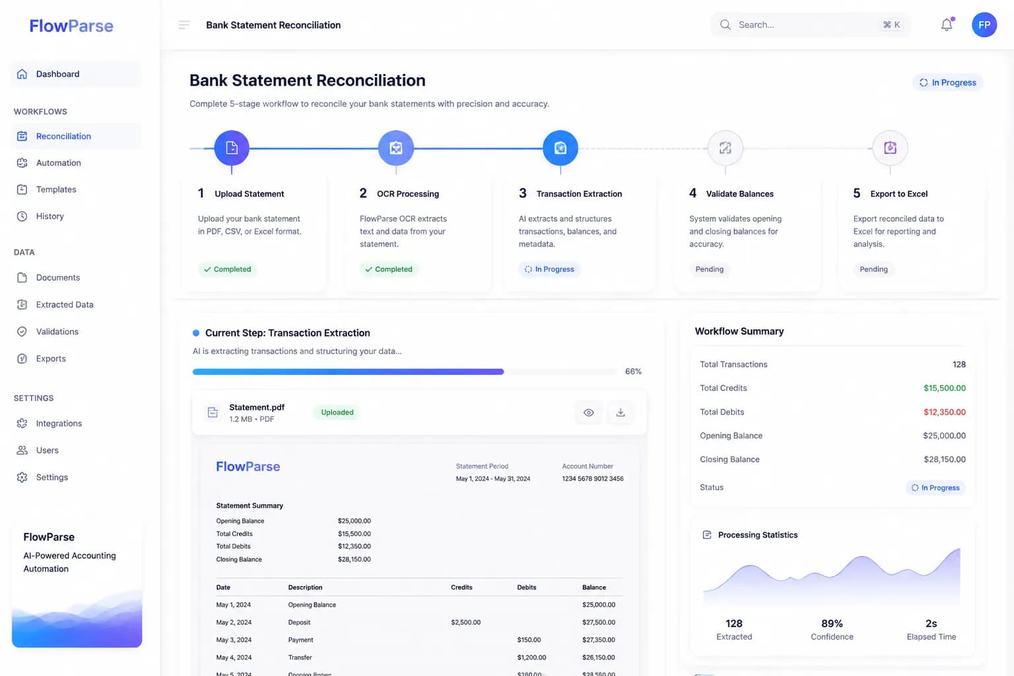
Task: Click the Closing Balance $28,150.00 in Workflow Summary
Action: 944,459
